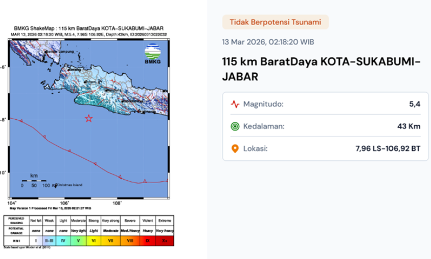Select the date 13 Mar 2026, 02:18:20 WIB
This screenshot has width=431, height=259.
pyautogui.click(x=268, y=42)
